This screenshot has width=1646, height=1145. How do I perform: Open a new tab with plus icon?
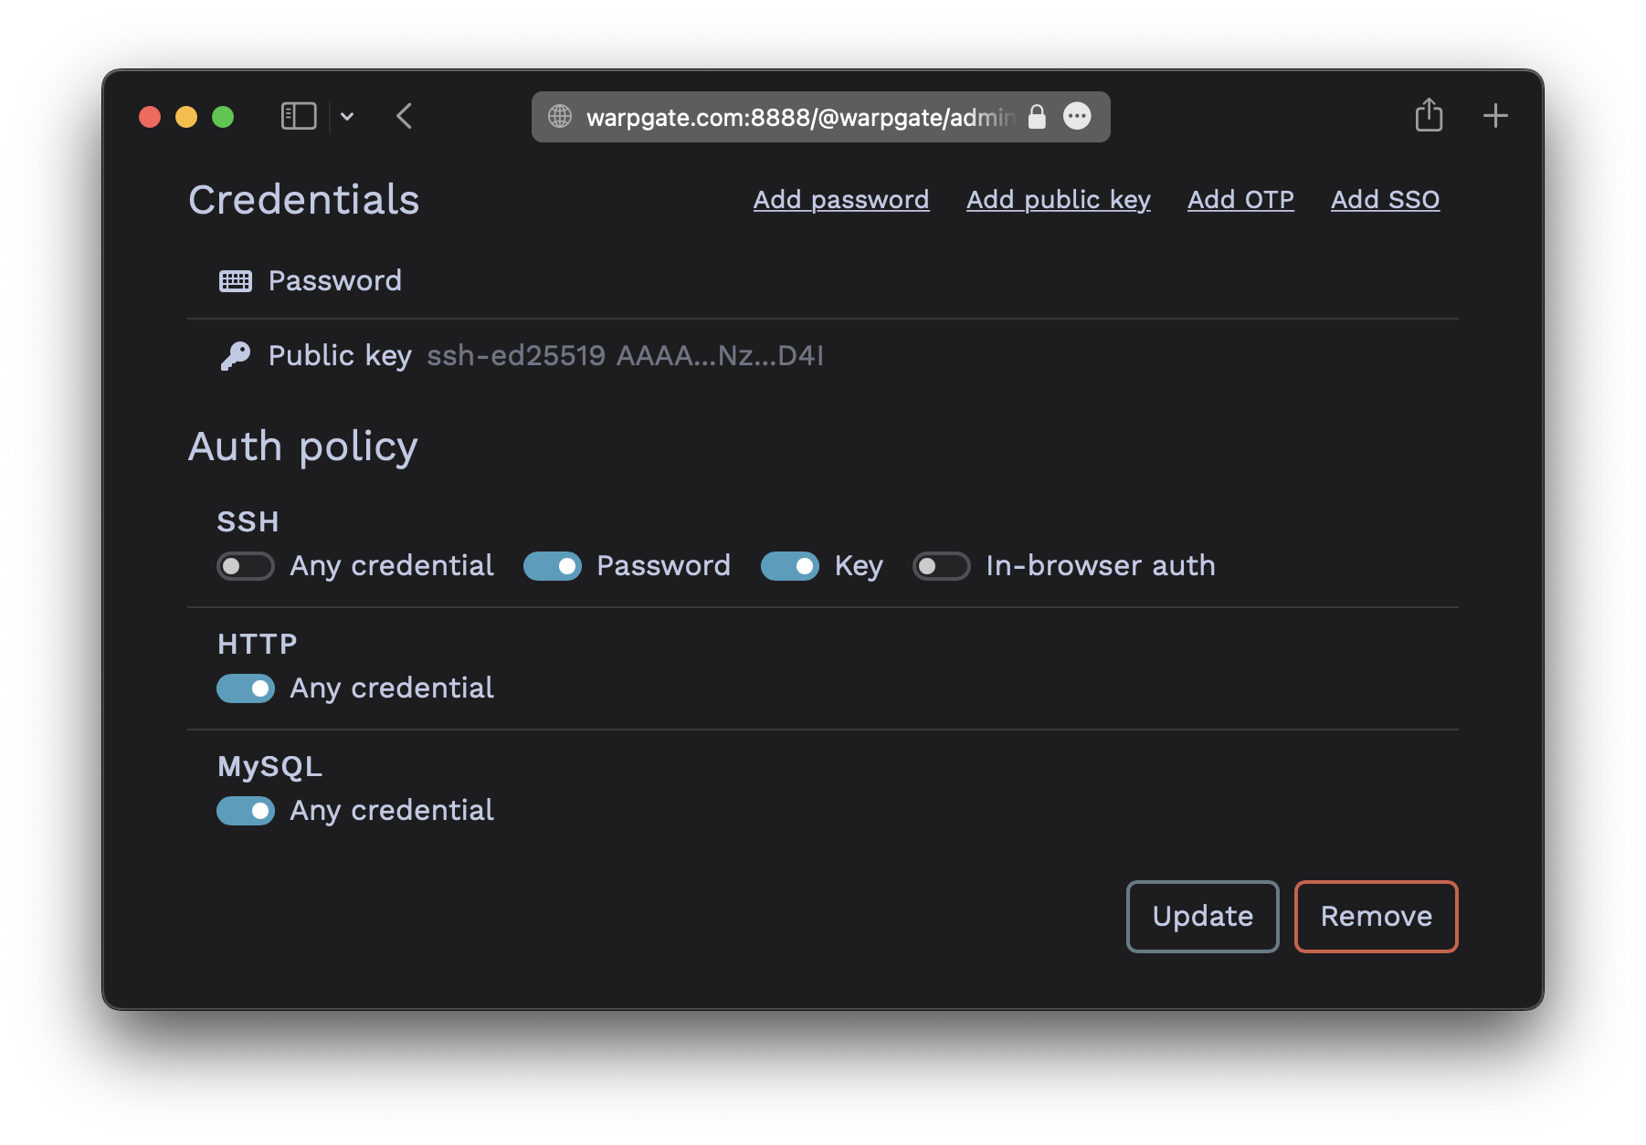[1495, 116]
